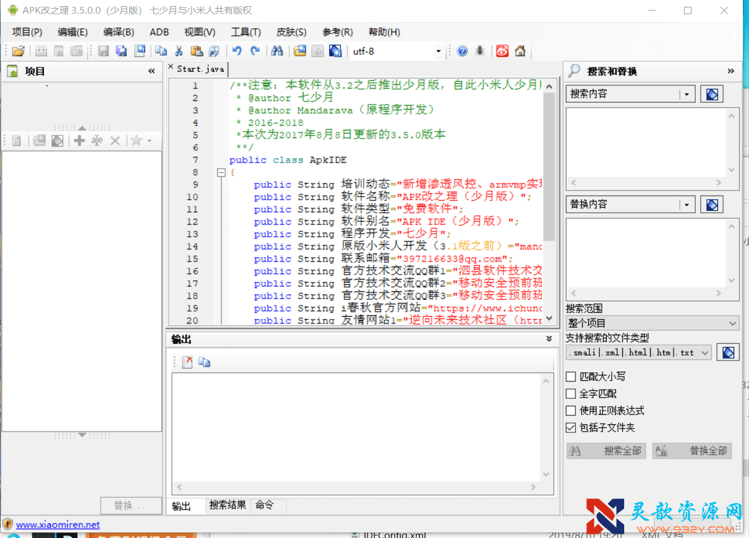Click the blue icon beside 替换内容 dropdown
749x538 pixels.
(x=712, y=204)
